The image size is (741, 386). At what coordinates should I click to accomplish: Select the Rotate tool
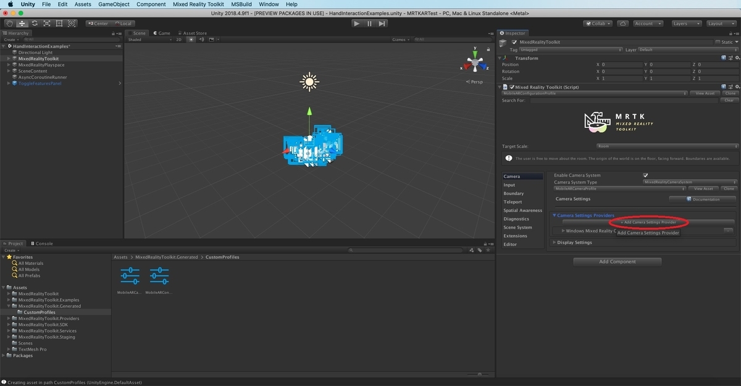tap(35, 23)
